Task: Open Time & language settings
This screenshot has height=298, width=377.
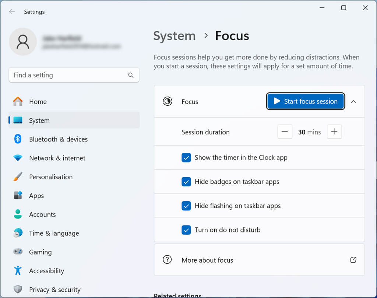Action: coord(54,233)
